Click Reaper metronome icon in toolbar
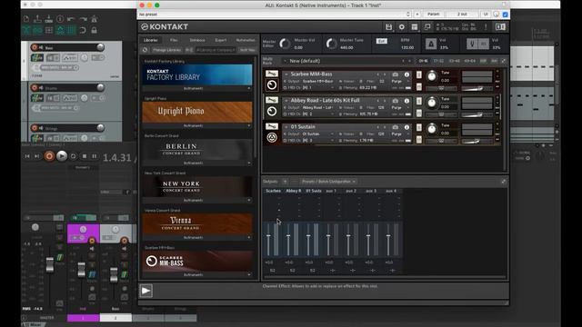The image size is (582, 327). 94,18
